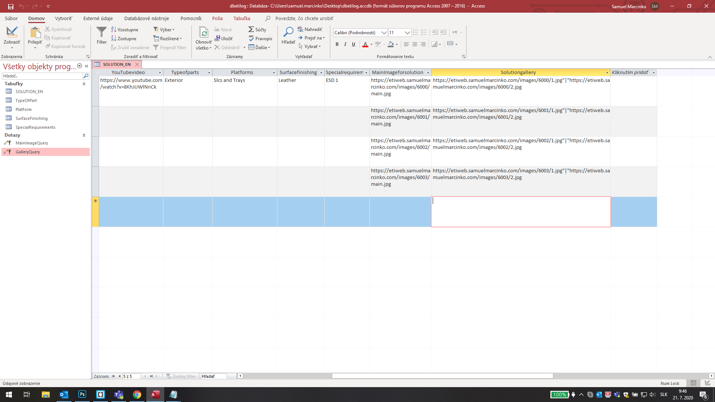This screenshot has height=402, width=715.
Task: Open the SpecialRequirements table
Action: click(35, 127)
